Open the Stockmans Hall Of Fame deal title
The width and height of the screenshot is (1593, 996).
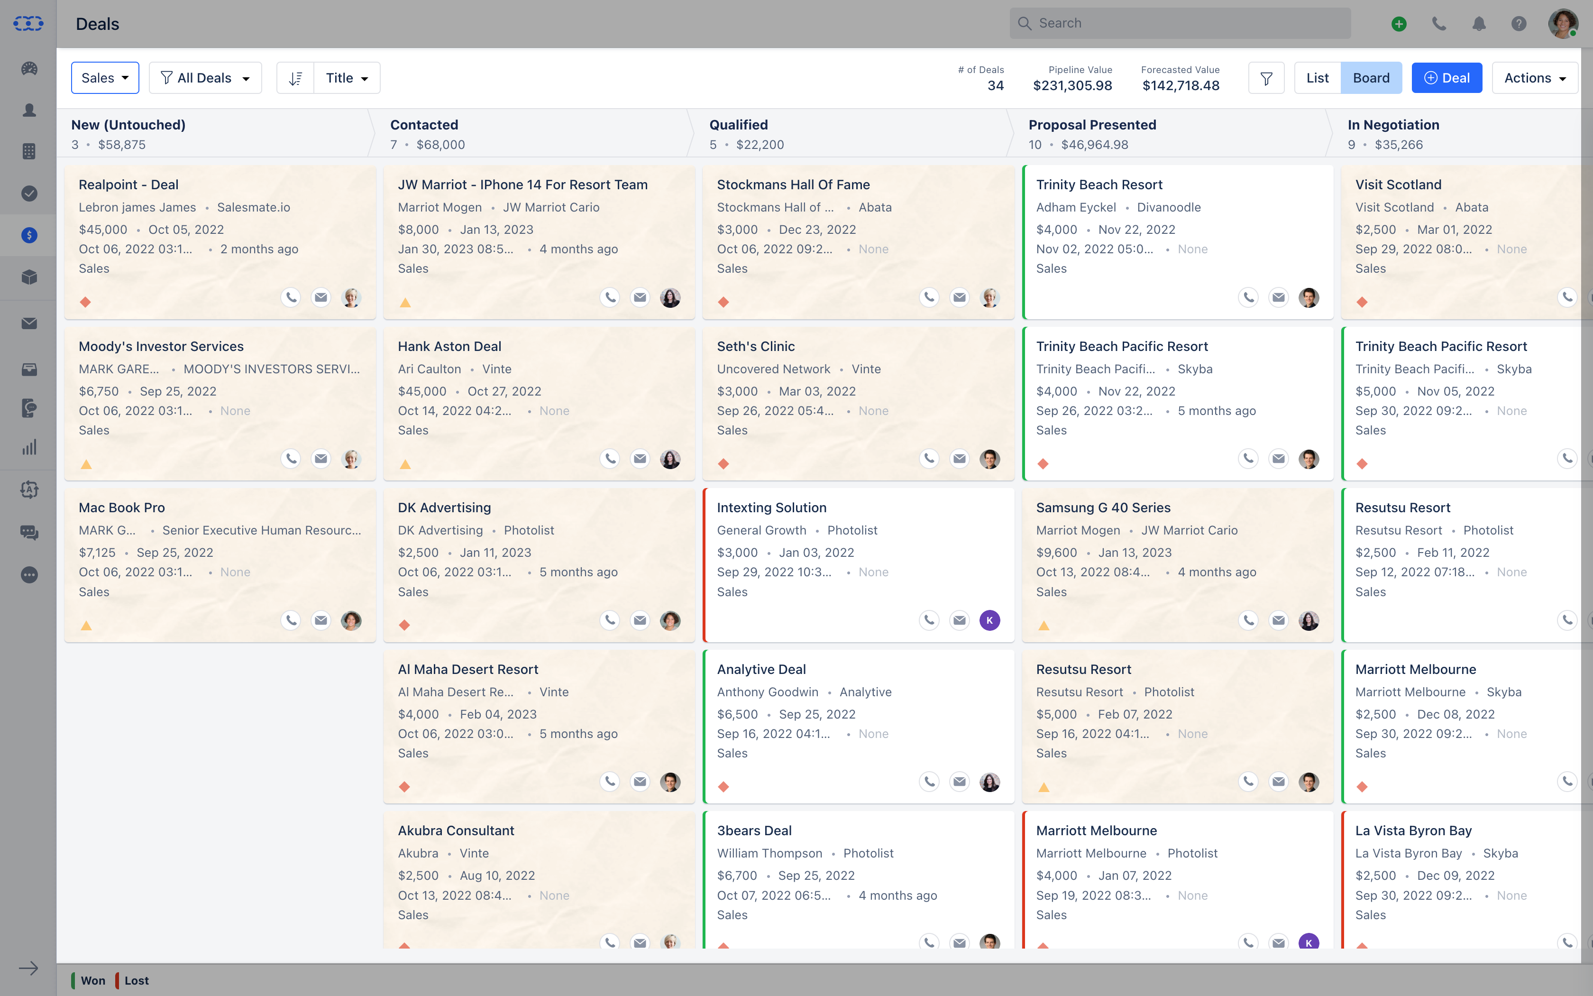tap(793, 184)
